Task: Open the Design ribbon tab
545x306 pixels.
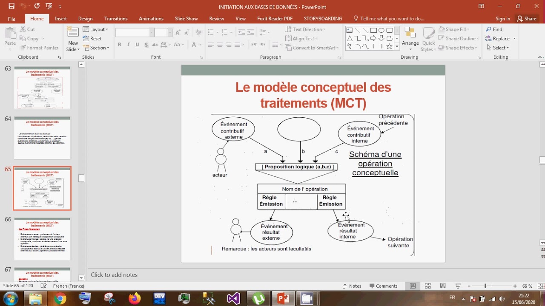Action: point(85,19)
